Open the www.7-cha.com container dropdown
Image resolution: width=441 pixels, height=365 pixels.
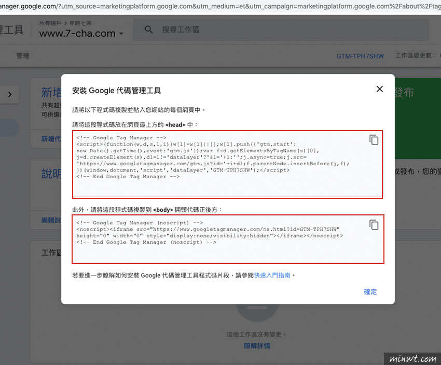pos(81,33)
